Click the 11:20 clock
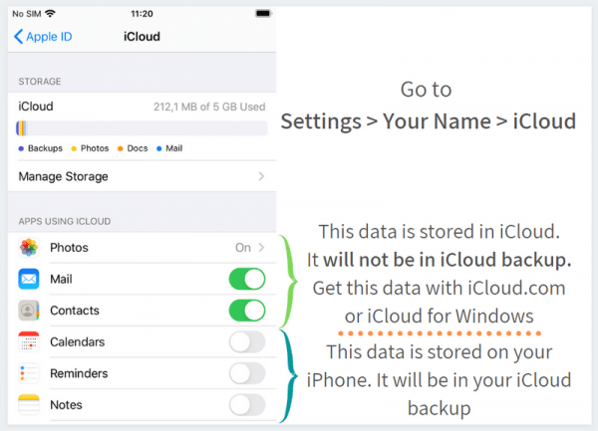Viewport: 598px width, 431px height. 142,14
